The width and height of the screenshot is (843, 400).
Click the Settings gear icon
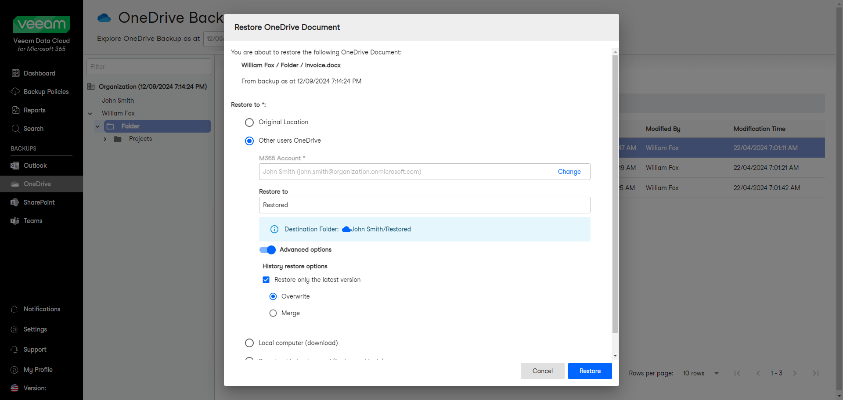14,329
